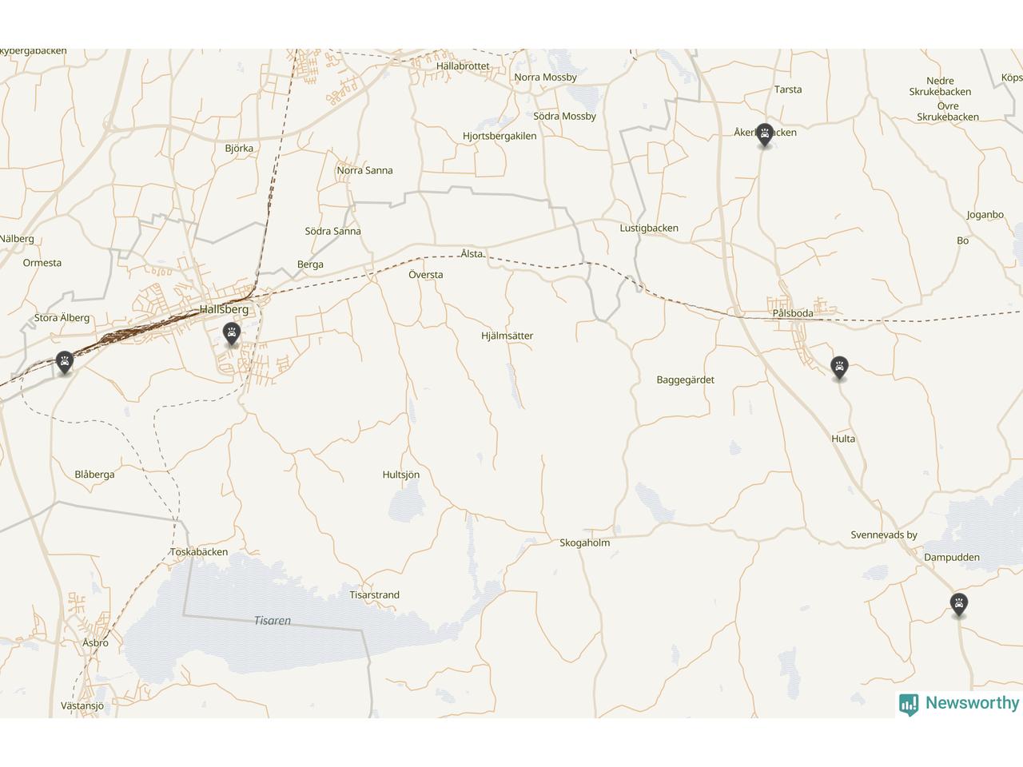Select the Blåberga label
Screen dimensions: 1023x767
pos(94,475)
